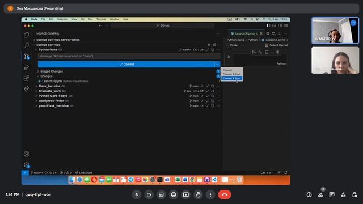Toggle closed captions in Meet
Screen dimensions: 363x204
[161, 194]
